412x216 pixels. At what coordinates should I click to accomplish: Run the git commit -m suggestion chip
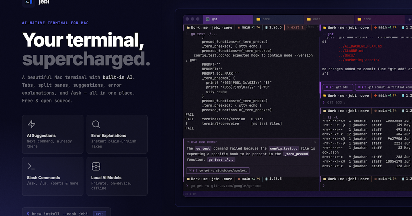click(384, 87)
